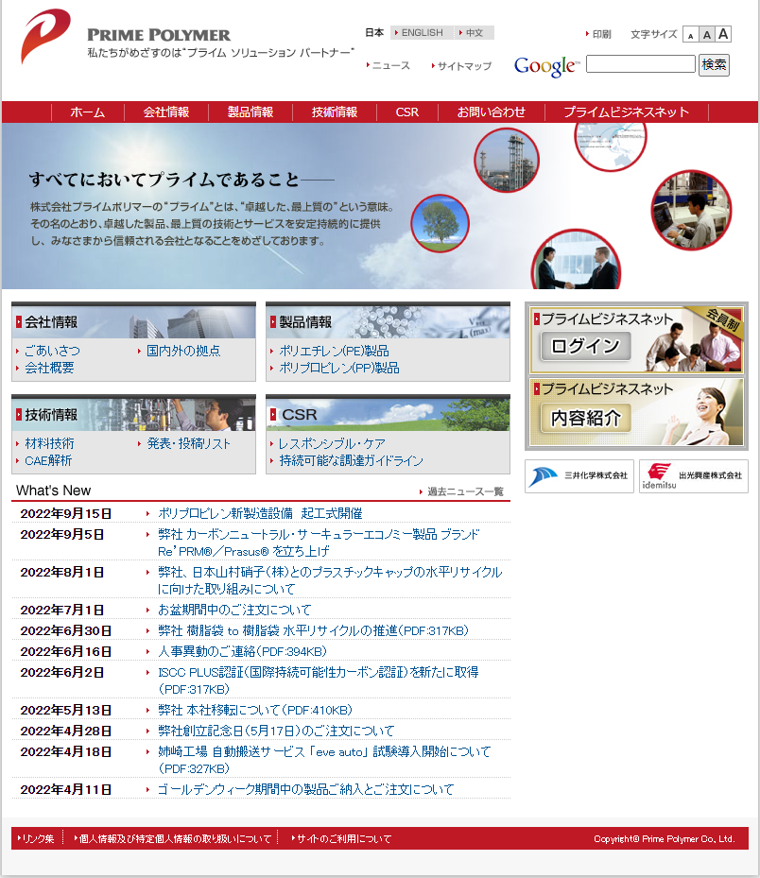Click the 製品情報 section header banner
The image size is (760, 878).
click(x=388, y=321)
